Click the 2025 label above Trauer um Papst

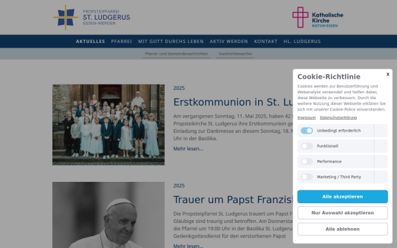coord(179,186)
